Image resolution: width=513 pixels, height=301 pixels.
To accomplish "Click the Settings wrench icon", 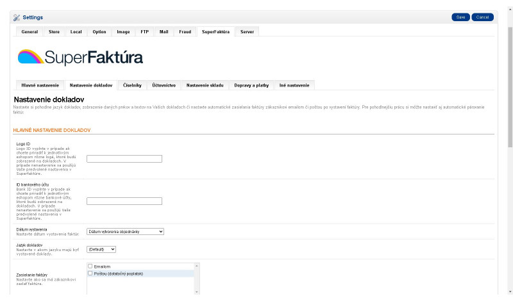I will (x=17, y=18).
